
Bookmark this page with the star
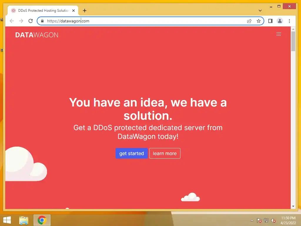pos(259,21)
